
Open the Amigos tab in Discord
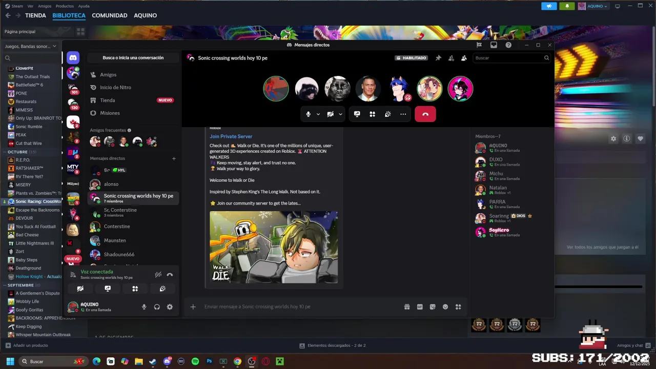pos(132,75)
